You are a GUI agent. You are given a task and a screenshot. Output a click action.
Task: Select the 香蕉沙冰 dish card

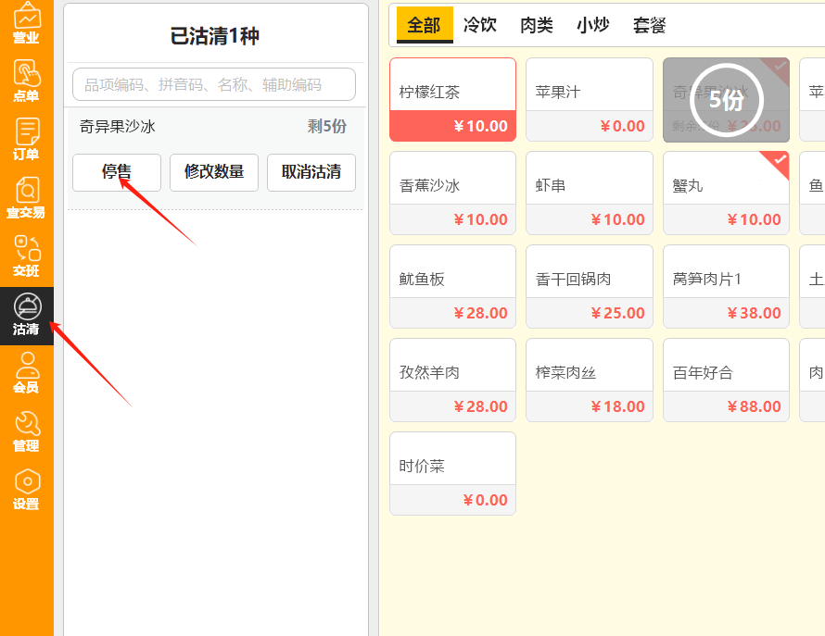(x=452, y=193)
